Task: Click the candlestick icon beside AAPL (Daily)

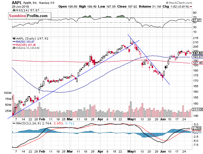Action: click(14, 39)
